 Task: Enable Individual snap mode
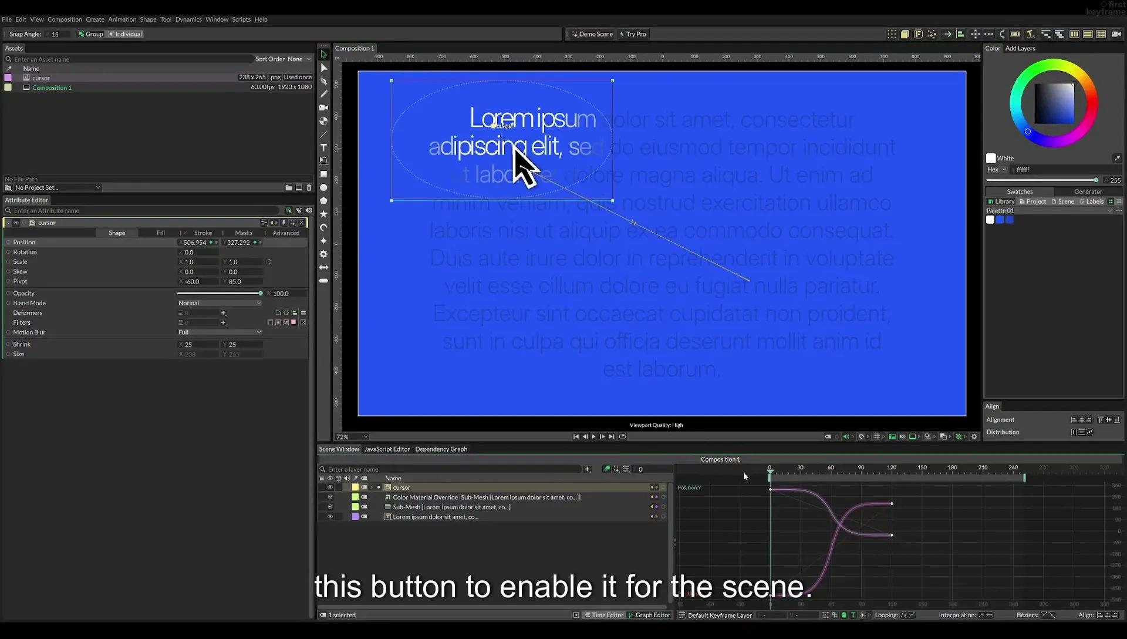125,34
